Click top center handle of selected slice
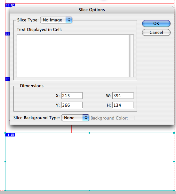The width and height of the screenshot is (176, 194). point(89,133)
